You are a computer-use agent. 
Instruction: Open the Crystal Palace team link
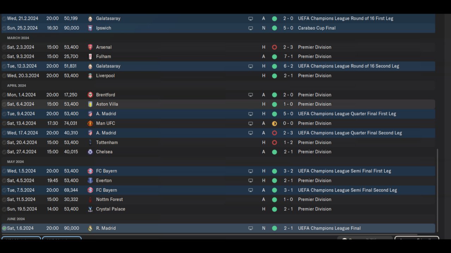(111, 209)
